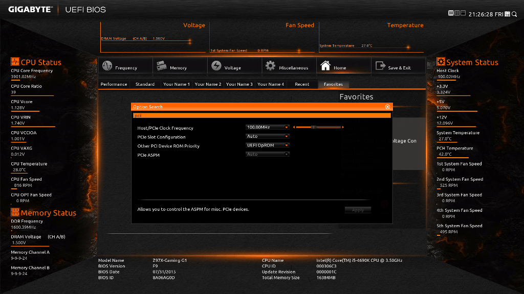The height and width of the screenshot is (294, 524).
Task: Open the Frequency menu icon
Action: [107, 66]
